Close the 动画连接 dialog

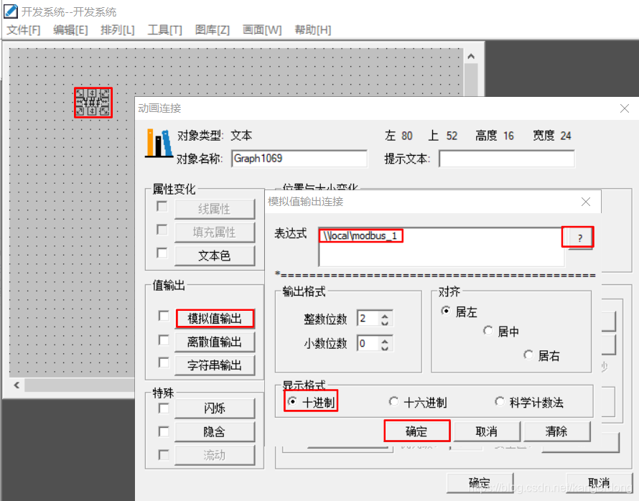coord(625,108)
